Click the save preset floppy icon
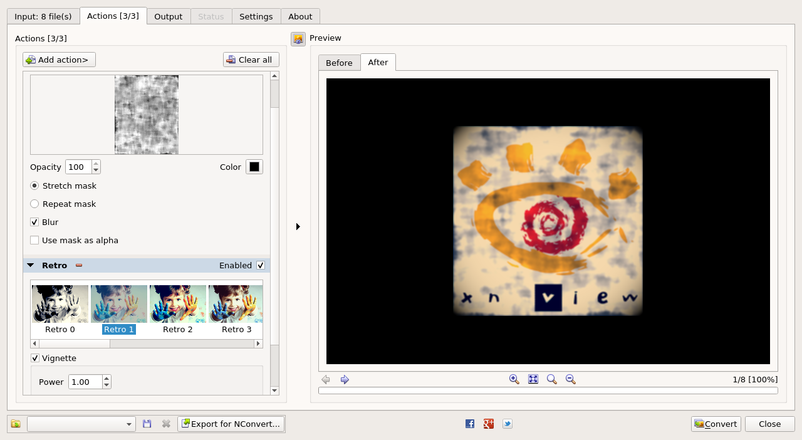Image resolution: width=802 pixels, height=440 pixels. tap(147, 424)
